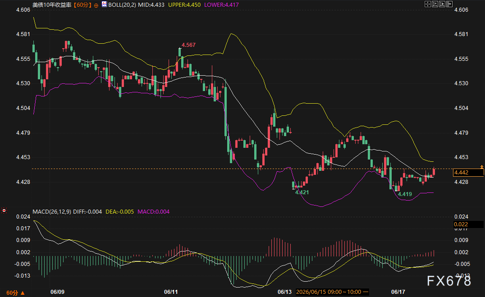Click the small orange arrow above 4.442 tag
Viewport: 485px width, 297px height.
click(x=481, y=166)
